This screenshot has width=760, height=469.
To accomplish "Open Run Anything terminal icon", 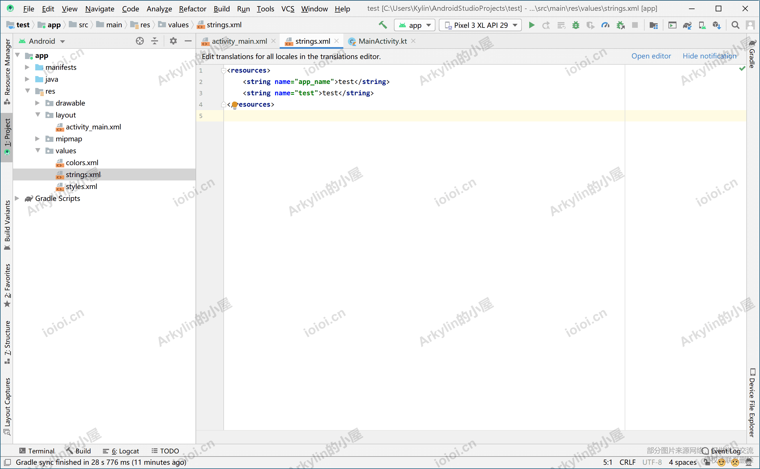I will [x=672, y=25].
